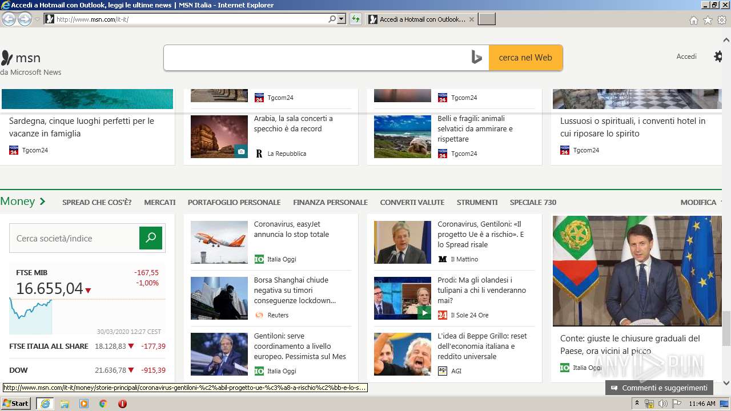Open Windows Media Player in the taskbar
731x411 pixels.
tap(84, 404)
